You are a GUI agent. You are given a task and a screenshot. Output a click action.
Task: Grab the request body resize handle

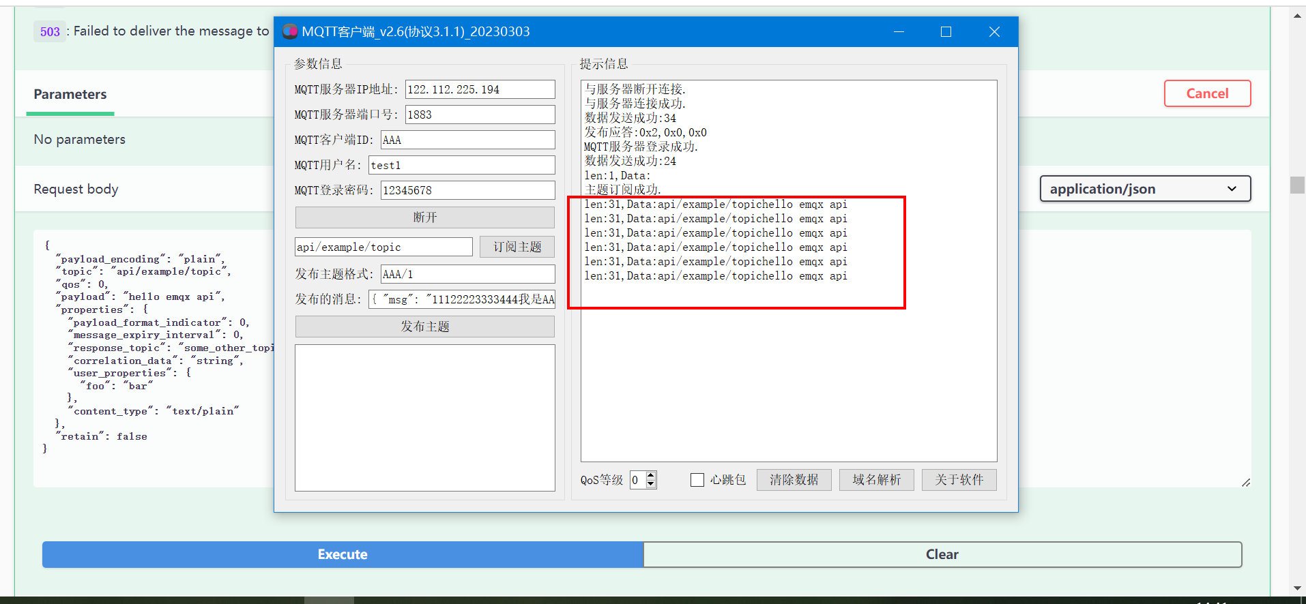click(1246, 482)
